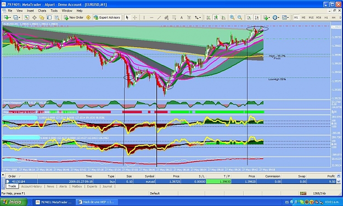Toggle the Market Watch window icon
The width and height of the screenshot is (343, 206).
[27, 18]
